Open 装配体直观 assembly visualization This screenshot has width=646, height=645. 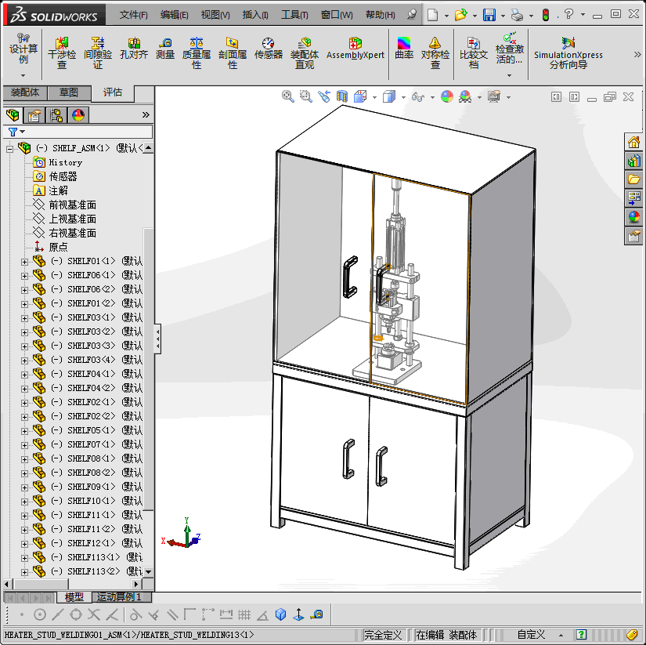tap(305, 53)
